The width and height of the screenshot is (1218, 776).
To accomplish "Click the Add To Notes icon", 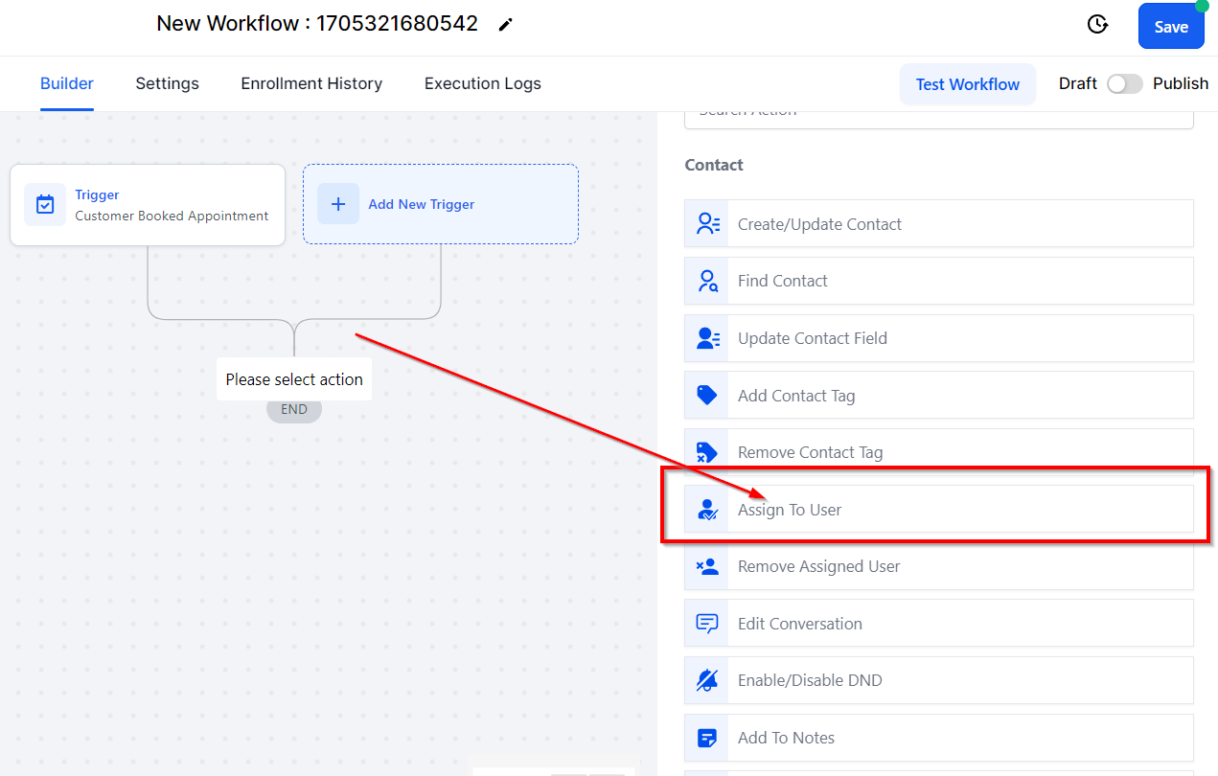I will coord(707,738).
